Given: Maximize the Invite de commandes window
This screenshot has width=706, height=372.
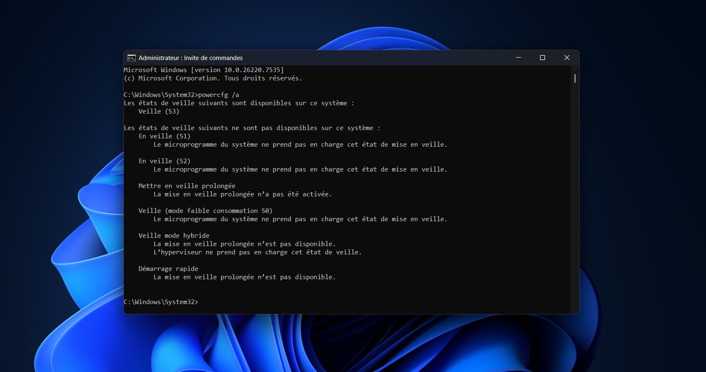Looking at the screenshot, I should click(x=543, y=58).
